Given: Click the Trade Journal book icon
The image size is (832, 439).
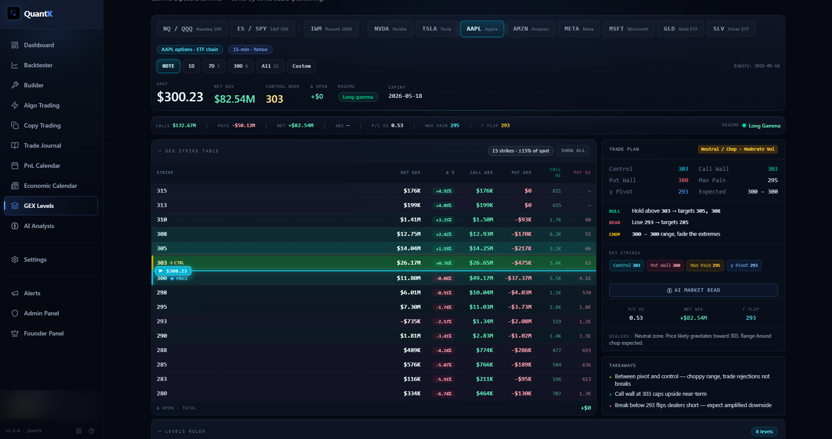Looking at the screenshot, I should tap(15, 145).
